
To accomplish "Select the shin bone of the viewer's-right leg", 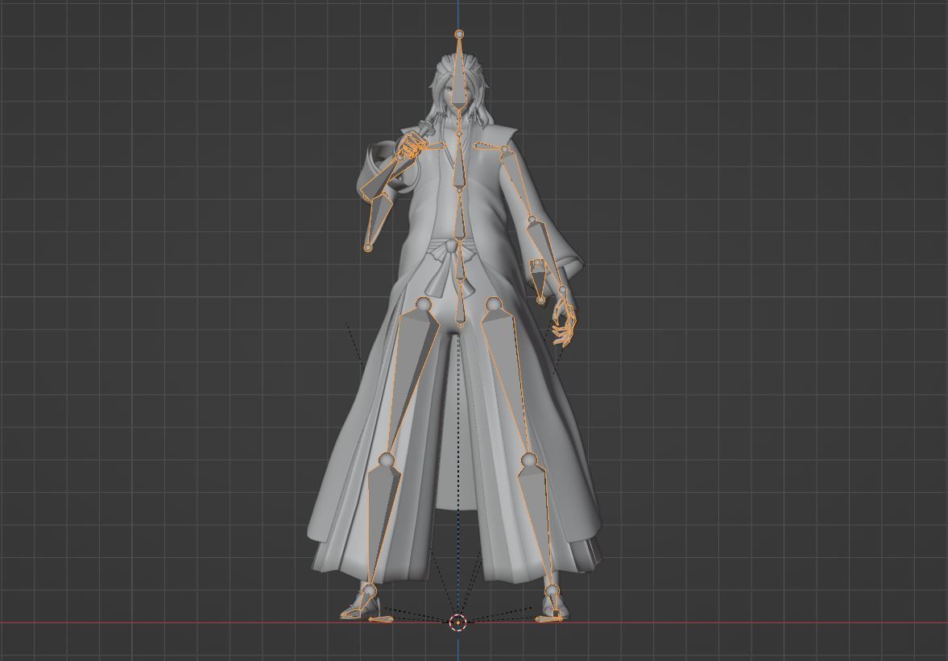I will [x=537, y=526].
